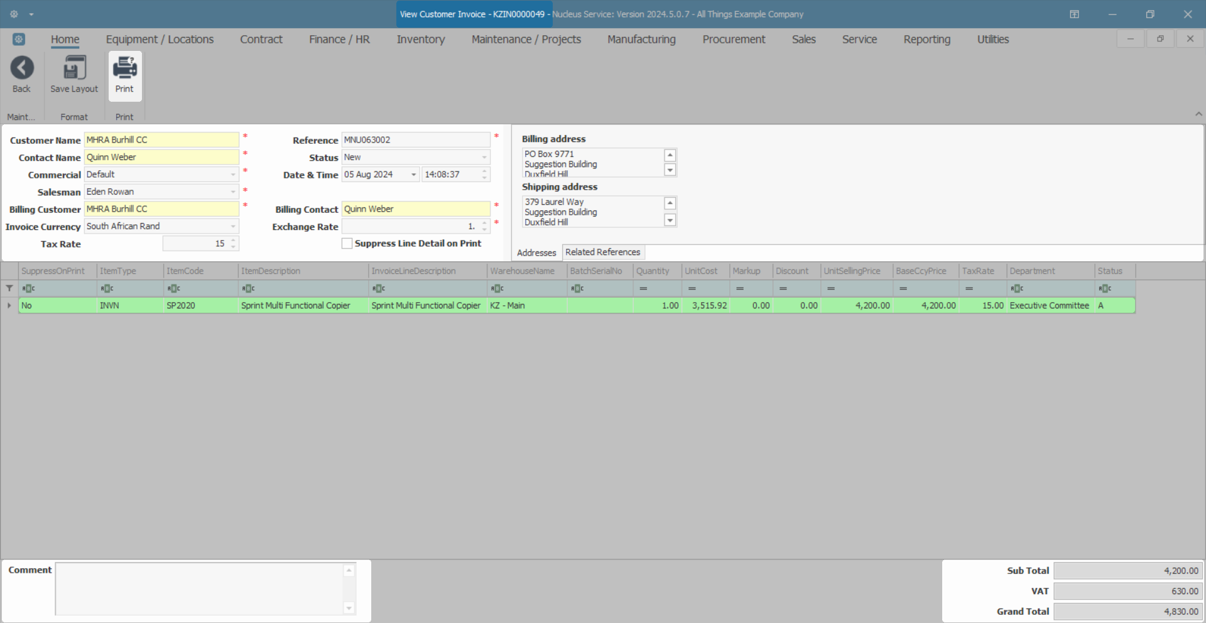Open the Finance / HR menu
The image size is (1206, 623).
tap(339, 40)
